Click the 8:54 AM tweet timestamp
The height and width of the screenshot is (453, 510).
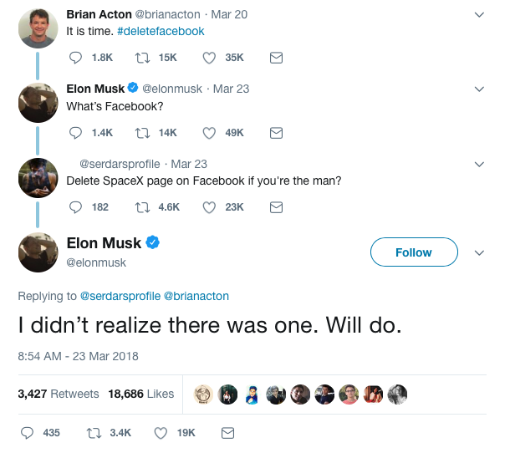78,355
